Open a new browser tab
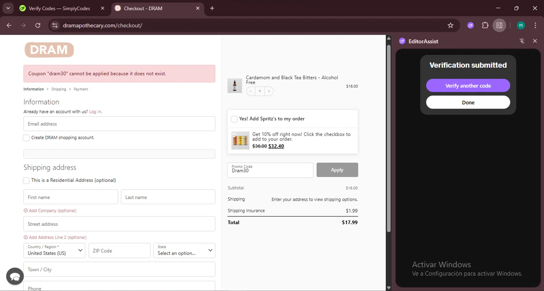The width and height of the screenshot is (544, 291). 212,8
